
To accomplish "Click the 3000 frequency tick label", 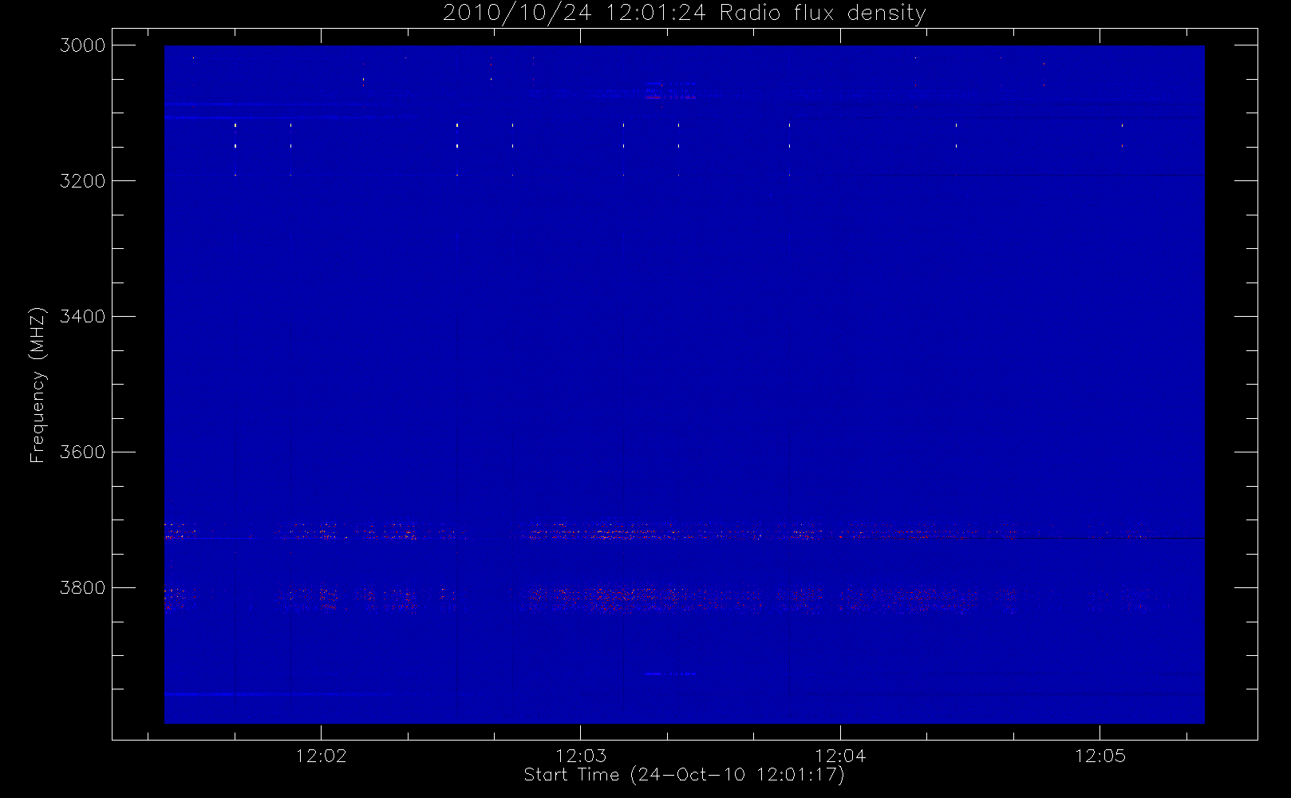I will click(x=83, y=45).
